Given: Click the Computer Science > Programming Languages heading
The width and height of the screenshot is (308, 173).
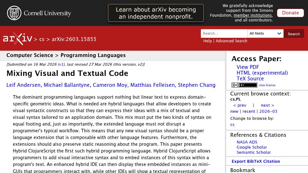Looking at the screenshot, I should (66, 55).
